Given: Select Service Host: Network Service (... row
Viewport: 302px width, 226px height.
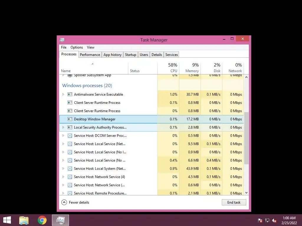Looking at the screenshot, I should (x=151, y=185).
